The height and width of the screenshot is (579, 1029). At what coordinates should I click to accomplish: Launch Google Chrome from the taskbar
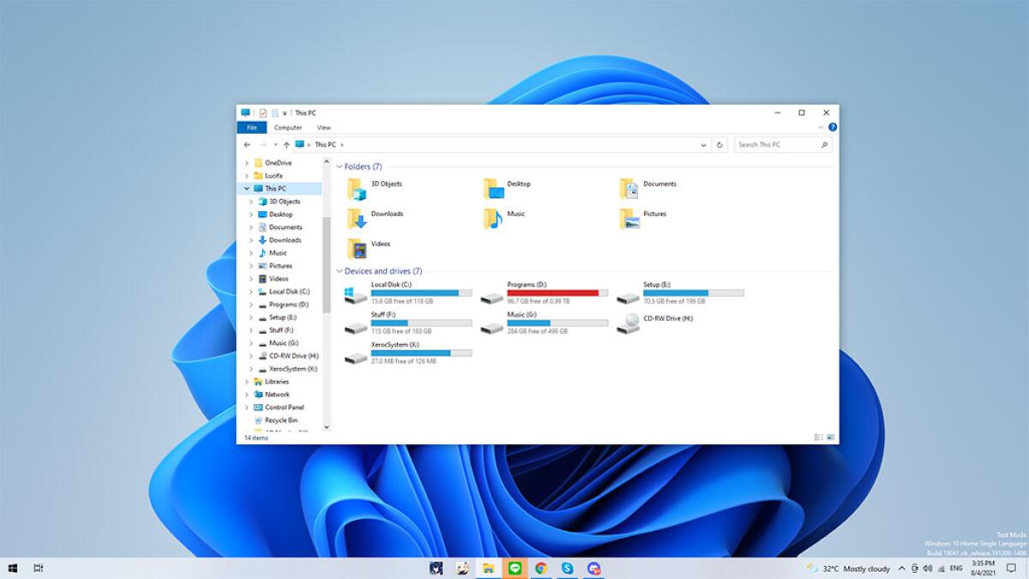(539, 568)
